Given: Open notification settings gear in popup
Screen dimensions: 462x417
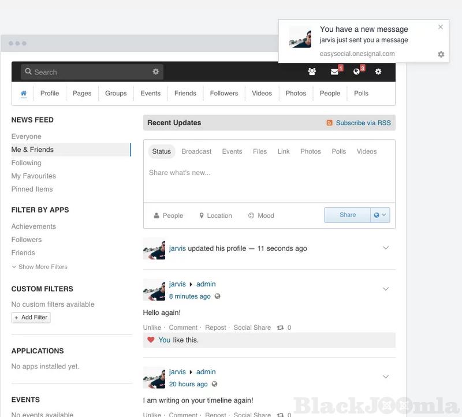Looking at the screenshot, I should coord(441,54).
